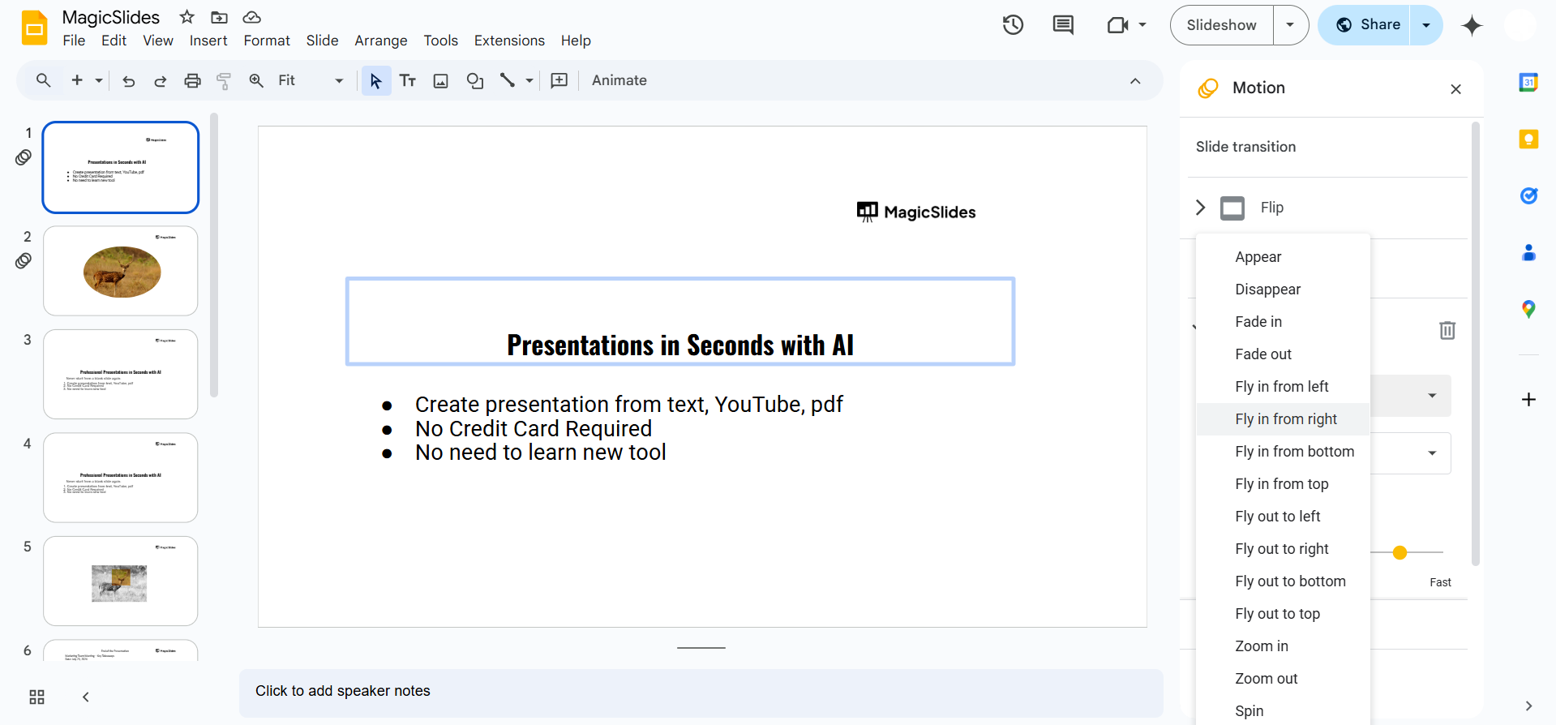Screen dimensions: 1556x725
Task: Open the Extensions menu
Action: pos(509,41)
